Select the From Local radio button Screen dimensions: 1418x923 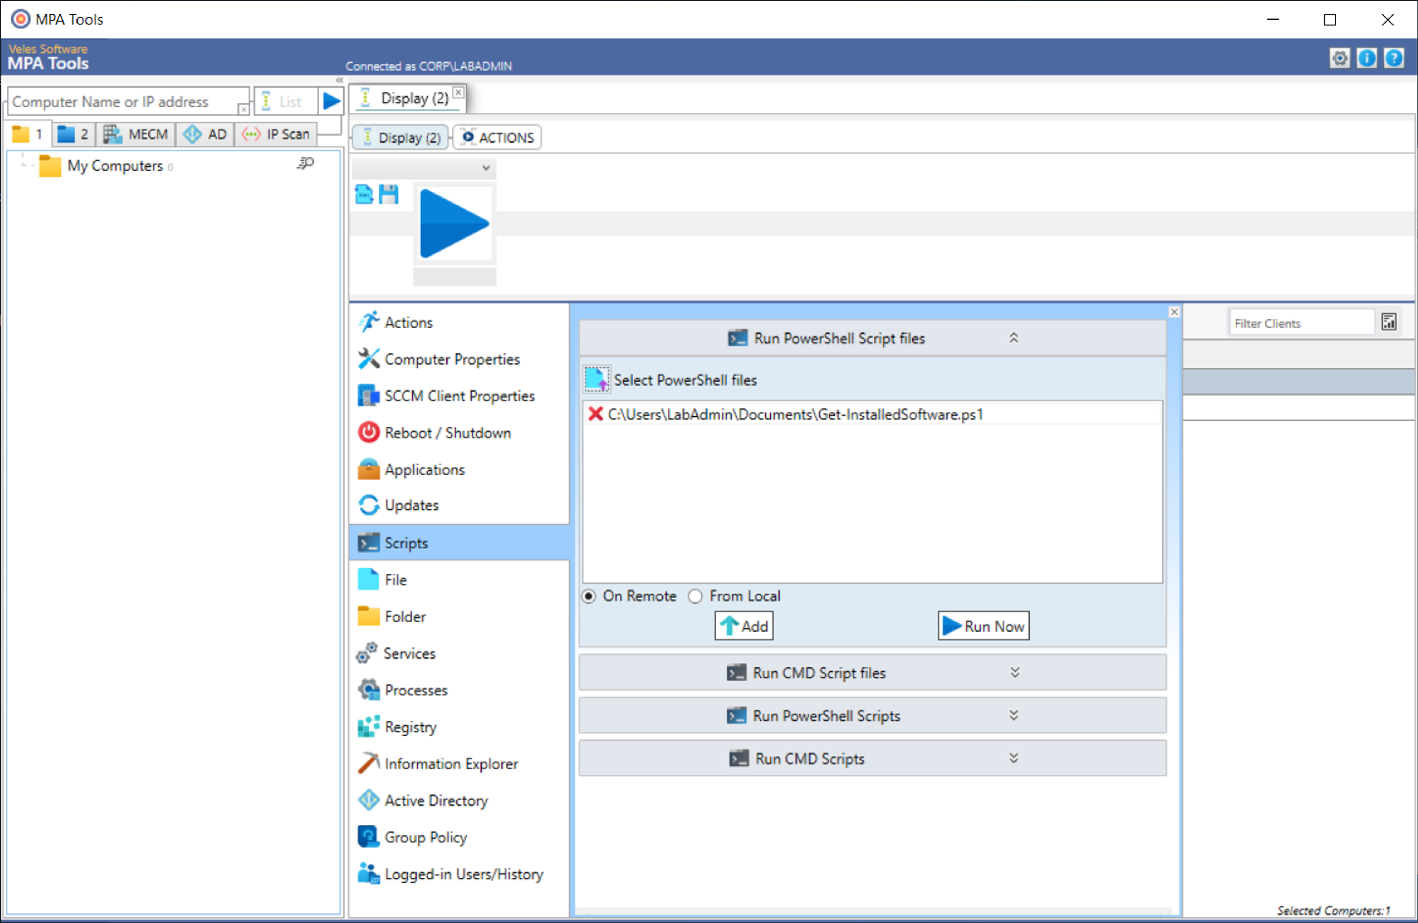695,596
